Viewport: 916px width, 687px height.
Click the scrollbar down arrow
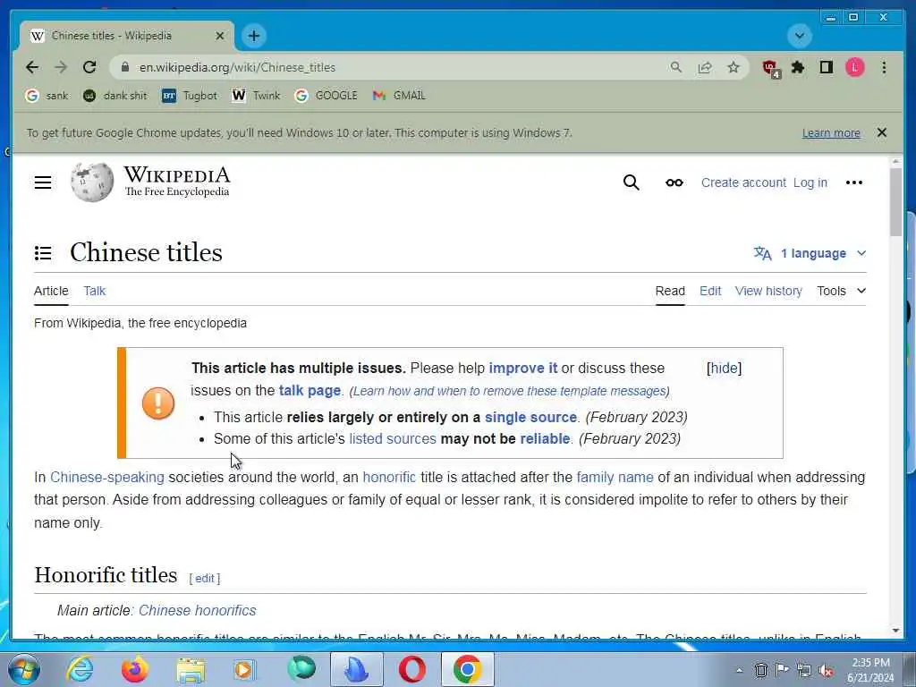(x=896, y=631)
